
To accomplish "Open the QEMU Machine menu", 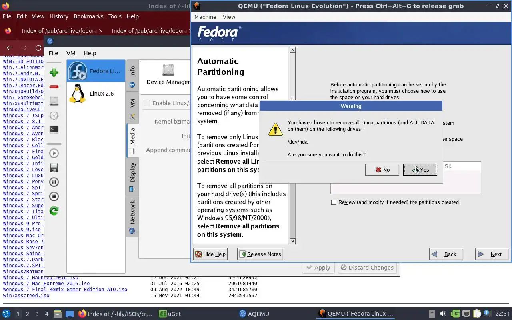I will (x=205, y=17).
